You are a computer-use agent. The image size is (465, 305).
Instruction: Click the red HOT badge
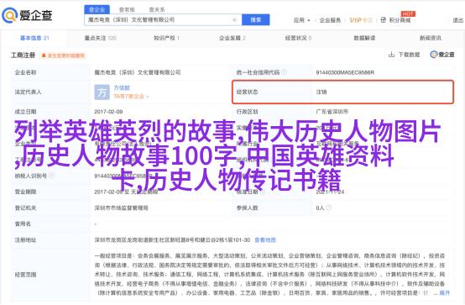coord(408,13)
